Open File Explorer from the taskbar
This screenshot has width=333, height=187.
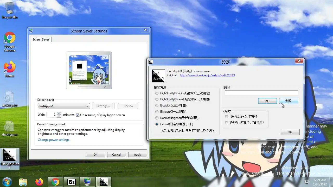(23, 182)
